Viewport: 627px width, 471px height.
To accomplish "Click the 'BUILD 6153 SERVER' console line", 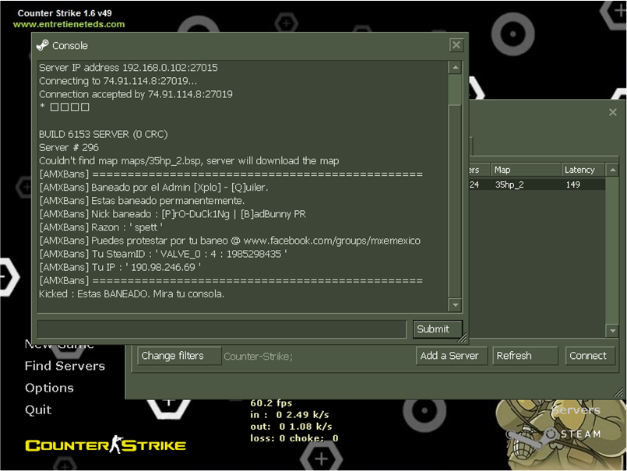I will [103, 135].
